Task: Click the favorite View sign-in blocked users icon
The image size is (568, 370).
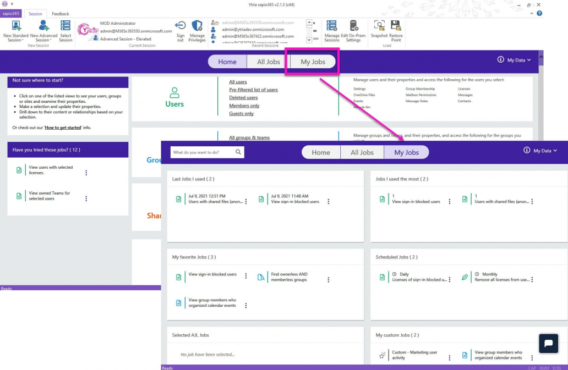Action: [x=178, y=277]
